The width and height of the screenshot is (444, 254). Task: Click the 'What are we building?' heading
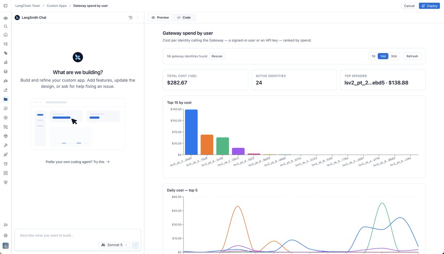(78, 72)
